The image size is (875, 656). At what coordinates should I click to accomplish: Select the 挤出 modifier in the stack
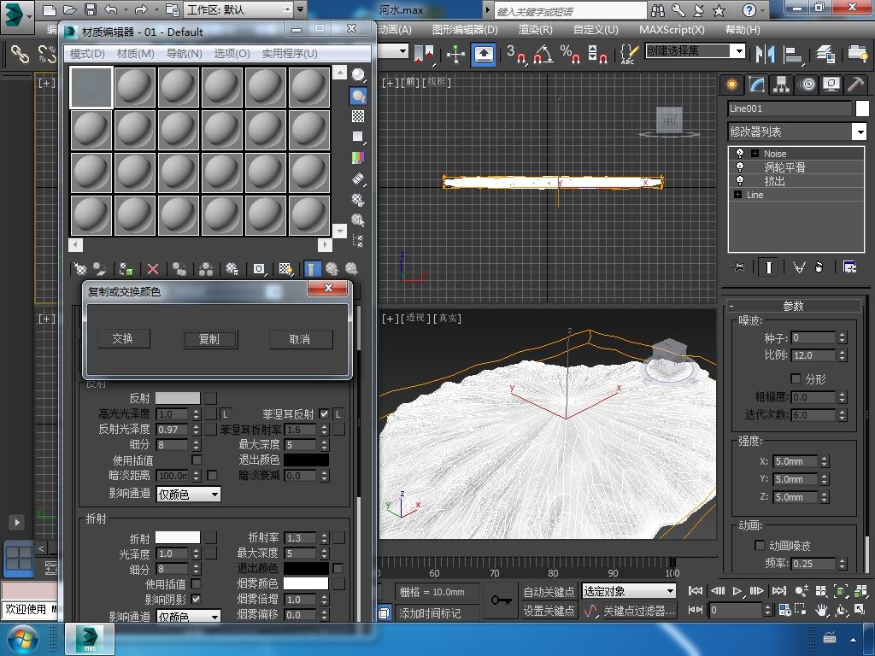click(774, 181)
